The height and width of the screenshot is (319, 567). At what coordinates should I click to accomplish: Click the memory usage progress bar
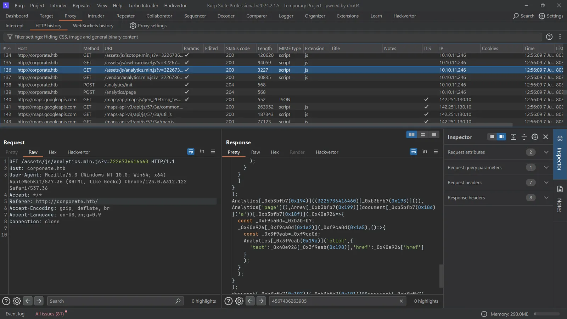pos(547,314)
